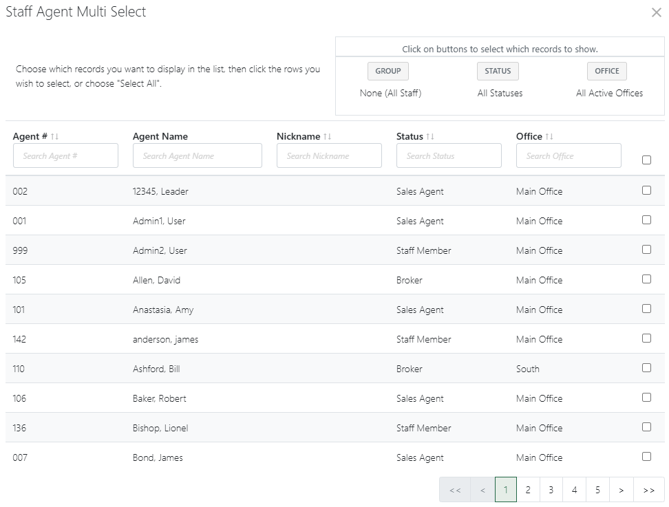This screenshot has width=669, height=507.
Task: Close the Staff Agent Multi Select dialog
Action: coord(655,12)
